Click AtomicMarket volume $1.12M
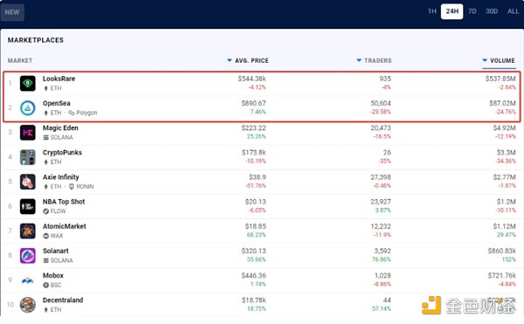The image size is (524, 324). tap(505, 226)
